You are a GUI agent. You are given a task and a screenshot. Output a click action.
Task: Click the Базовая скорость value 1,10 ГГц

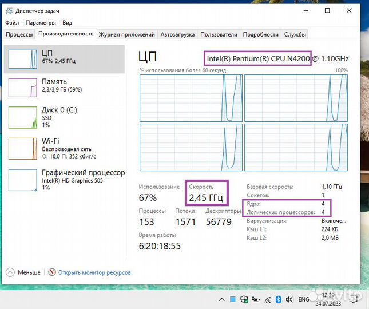[332, 187]
